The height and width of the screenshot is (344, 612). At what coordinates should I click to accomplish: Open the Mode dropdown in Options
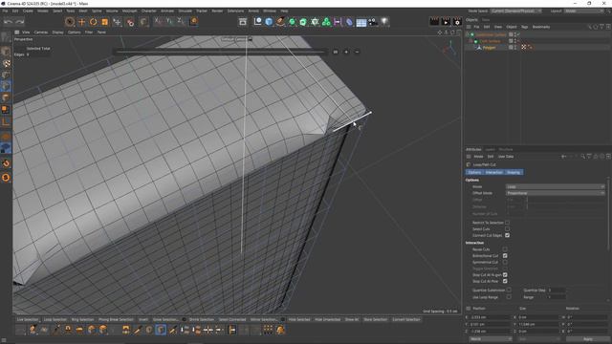[x=555, y=186]
